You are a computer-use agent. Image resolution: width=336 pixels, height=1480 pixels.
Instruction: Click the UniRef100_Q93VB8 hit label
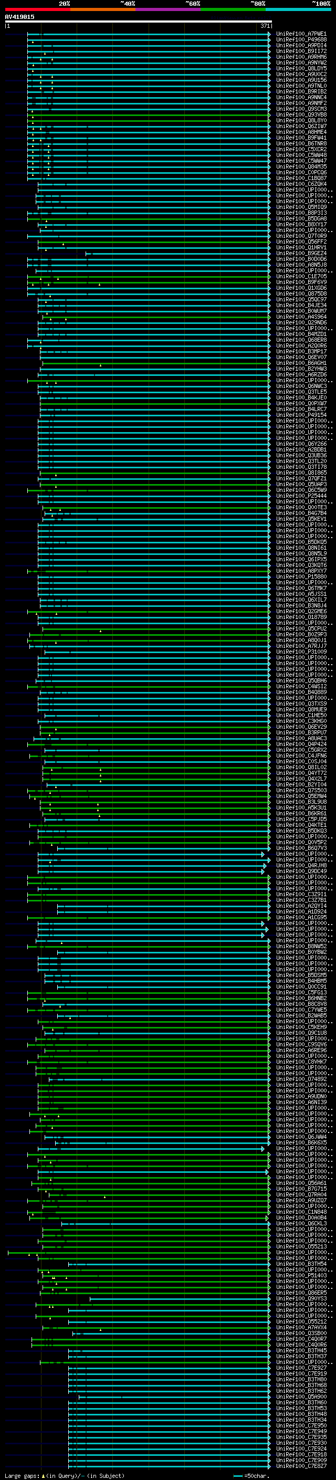(301, 114)
